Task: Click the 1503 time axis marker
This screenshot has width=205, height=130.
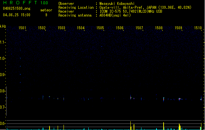Action: (61, 28)
